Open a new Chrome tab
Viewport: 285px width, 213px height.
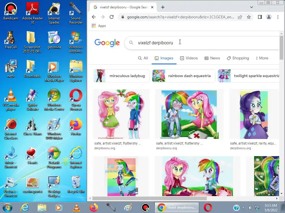coord(163,7)
